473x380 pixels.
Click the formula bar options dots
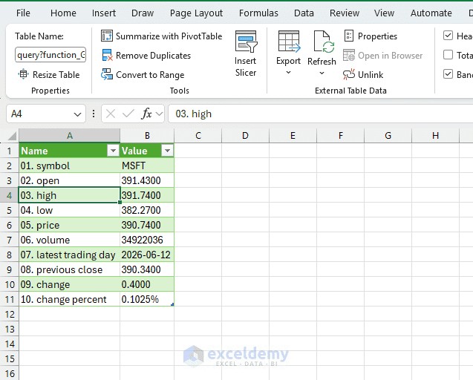point(94,114)
